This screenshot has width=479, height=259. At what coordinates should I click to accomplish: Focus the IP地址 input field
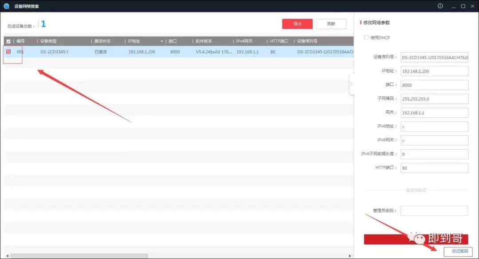click(x=434, y=71)
